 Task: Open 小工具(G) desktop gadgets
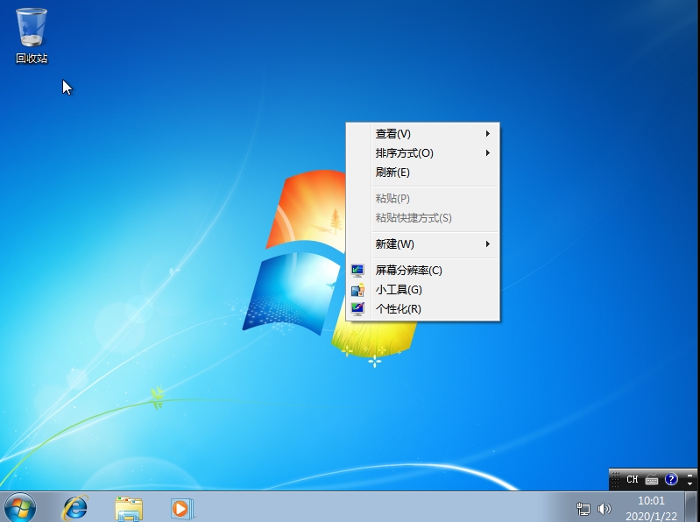coord(423,290)
